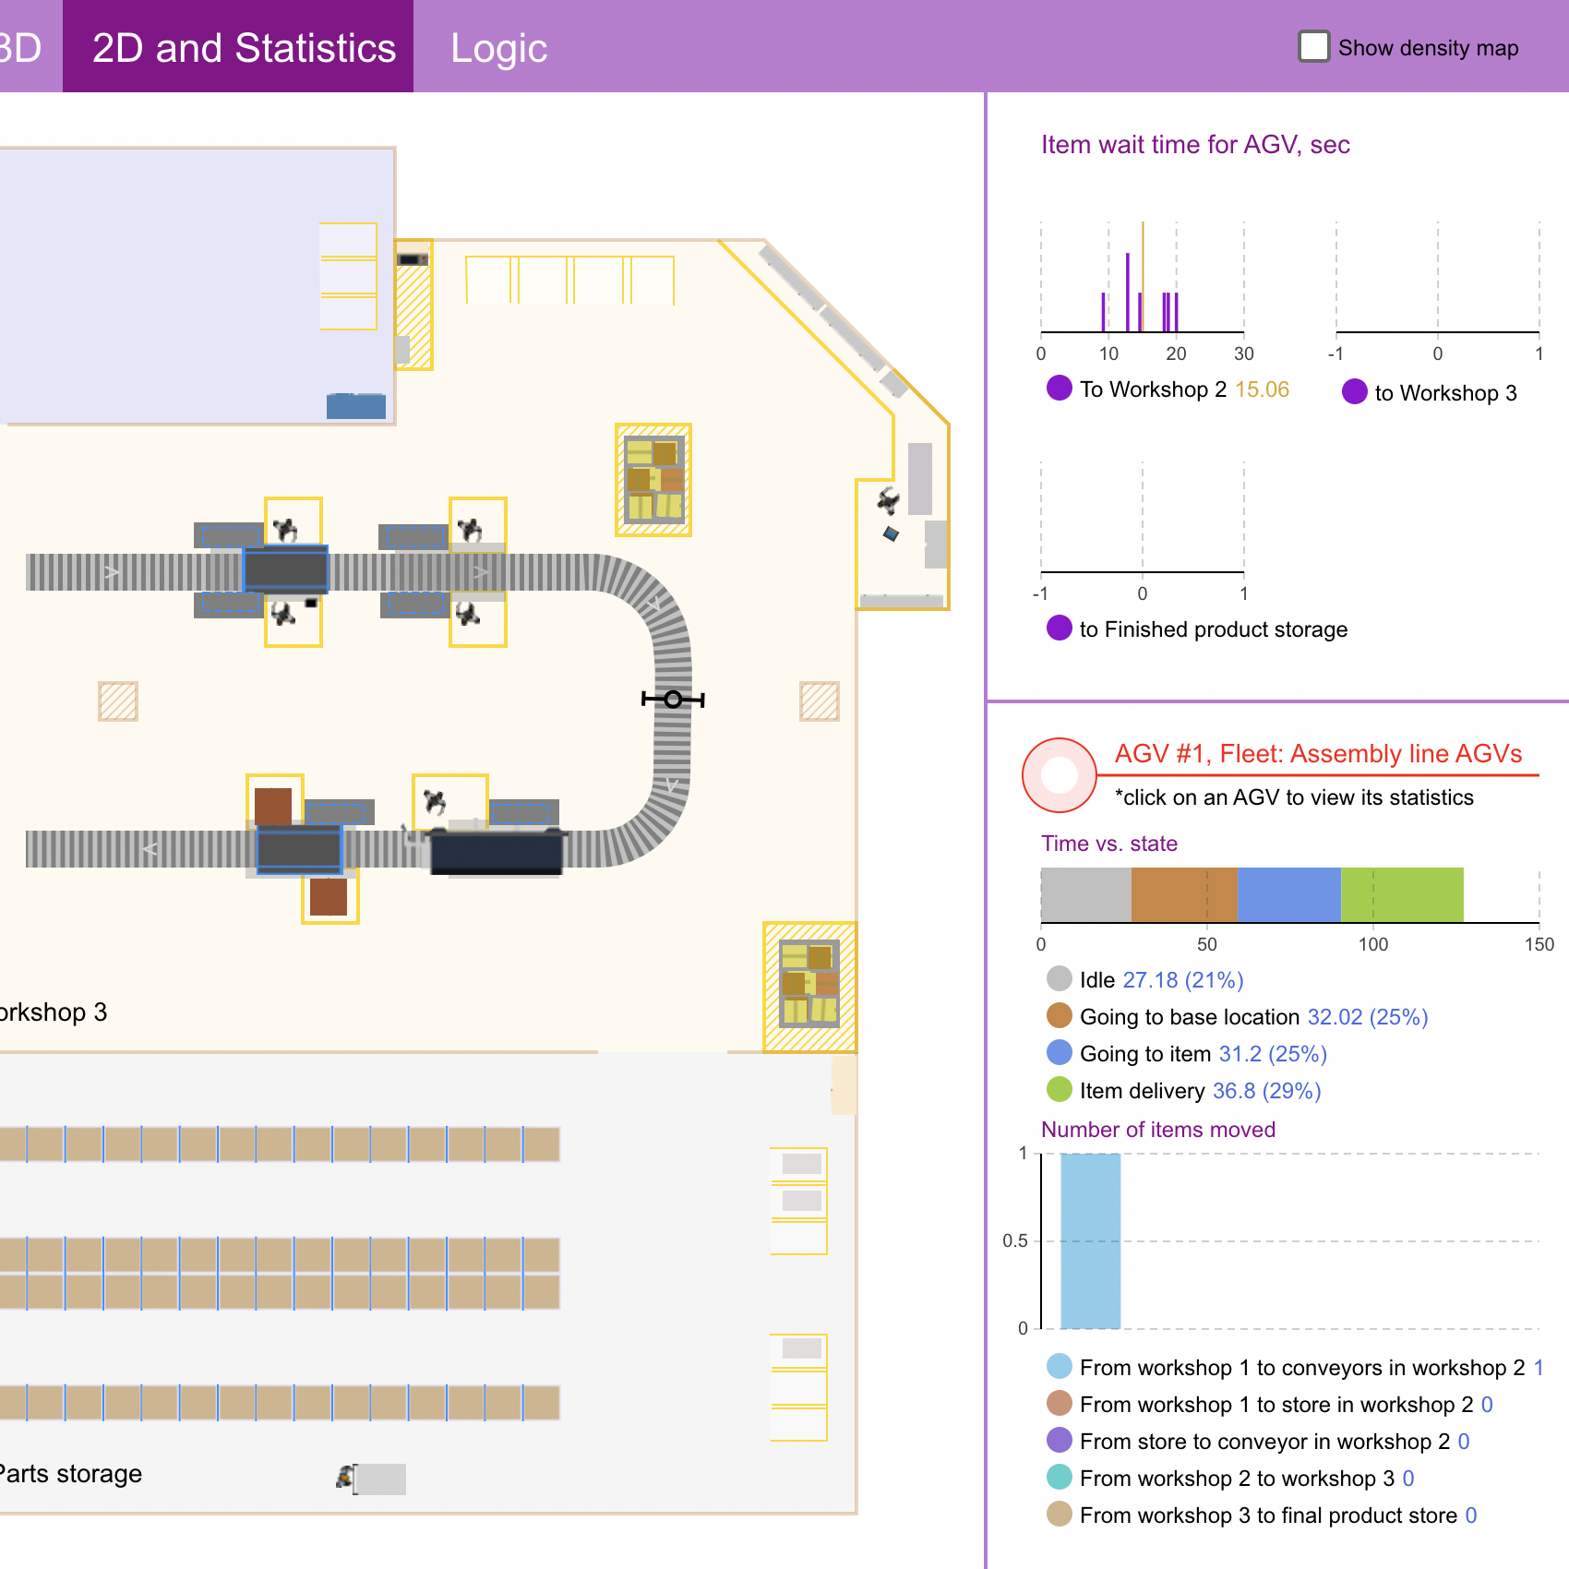Click From workshop 2 to workshop 3 legend

click(x=1235, y=1479)
